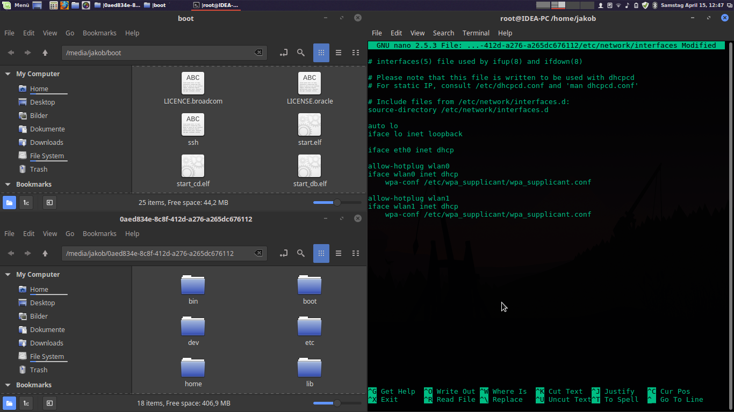Open Search menu in the terminal window

tap(443, 33)
